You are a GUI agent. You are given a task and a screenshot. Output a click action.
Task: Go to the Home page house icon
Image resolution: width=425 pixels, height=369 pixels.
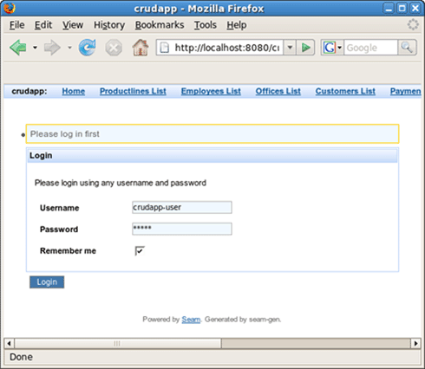(x=141, y=47)
